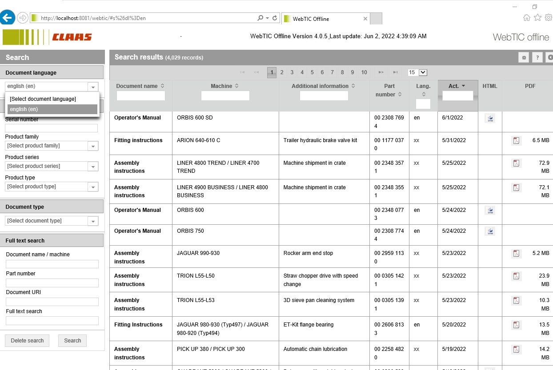Open settings gear in results header
This screenshot has width=553, height=370.
coord(524,58)
